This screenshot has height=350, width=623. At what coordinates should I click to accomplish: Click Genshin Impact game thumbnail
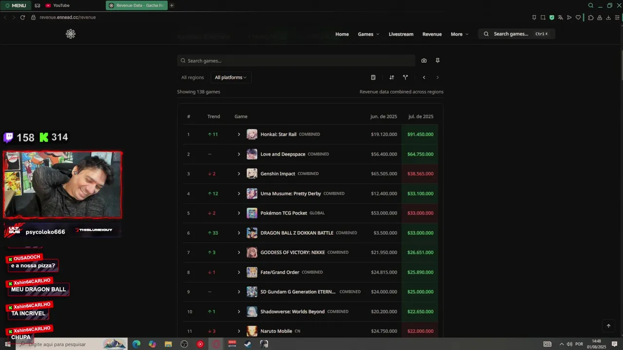click(252, 174)
